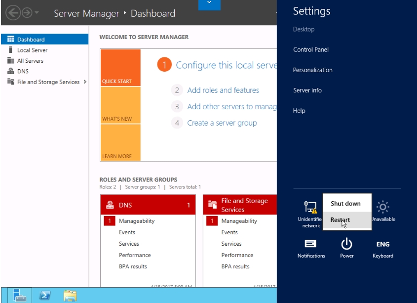Click the DNS sidebar icon
417x303 pixels.
point(11,71)
